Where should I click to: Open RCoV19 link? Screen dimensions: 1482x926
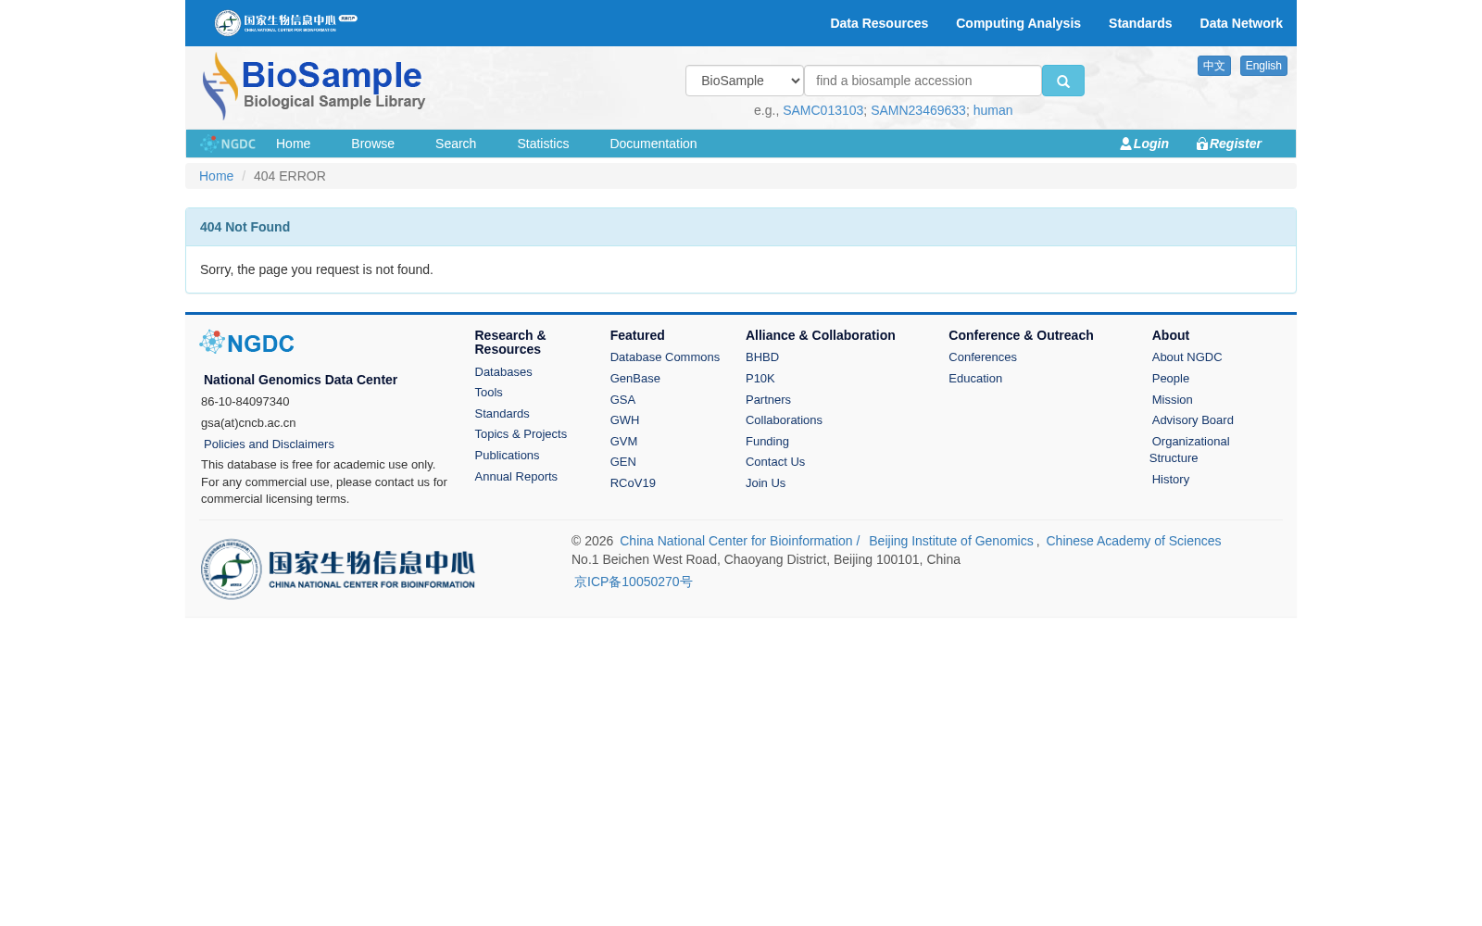(x=633, y=483)
